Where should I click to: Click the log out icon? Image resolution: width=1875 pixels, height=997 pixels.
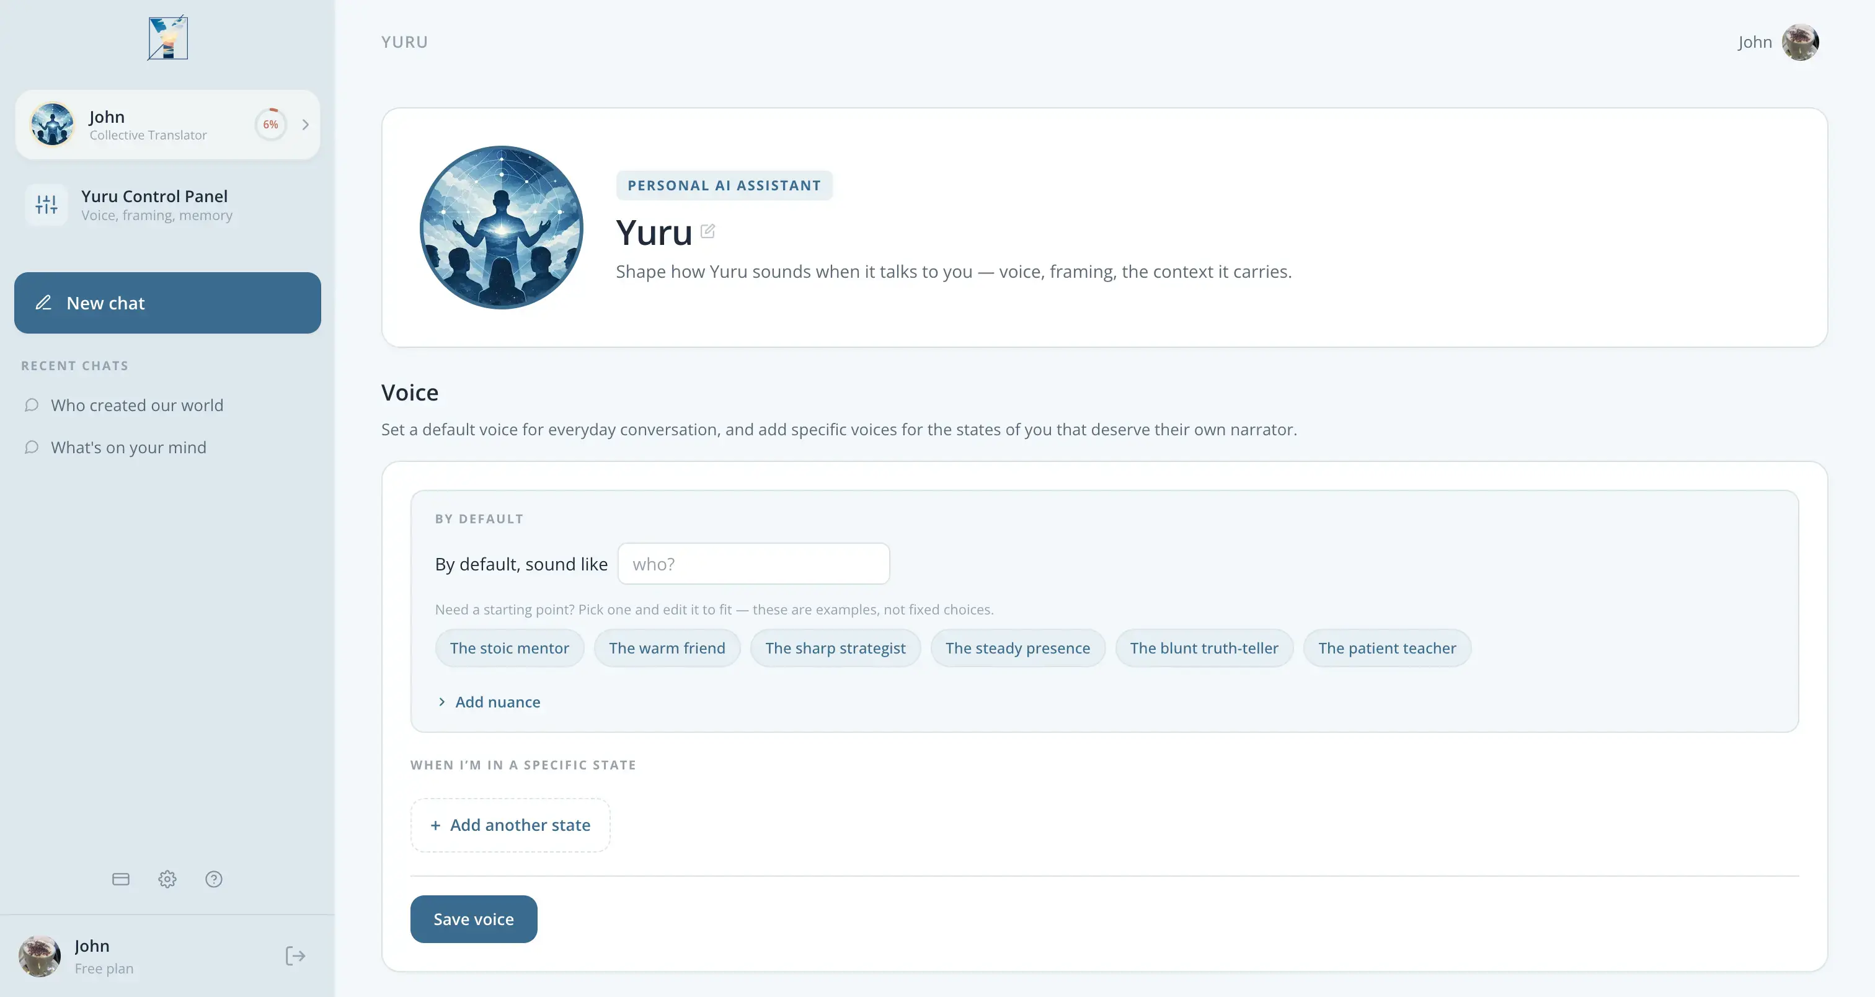[x=296, y=956]
